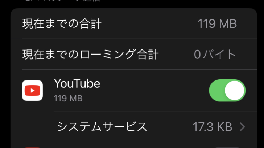Tap the YouTube app icon

click(32, 91)
